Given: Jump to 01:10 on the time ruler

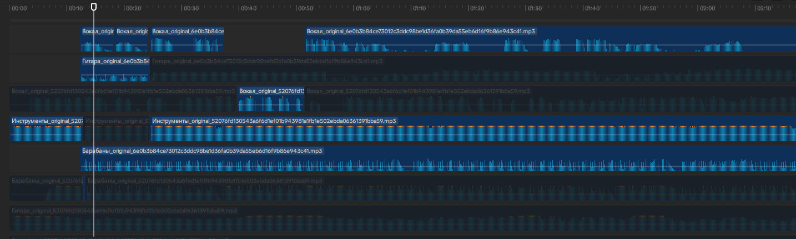Looking at the screenshot, I should click(420, 9).
